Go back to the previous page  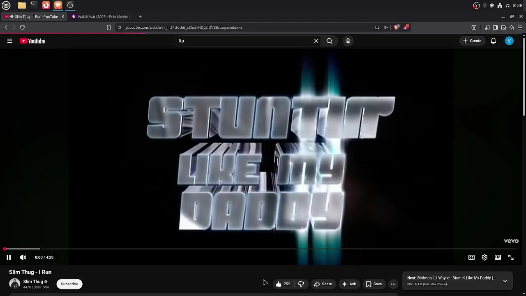pos(6,27)
